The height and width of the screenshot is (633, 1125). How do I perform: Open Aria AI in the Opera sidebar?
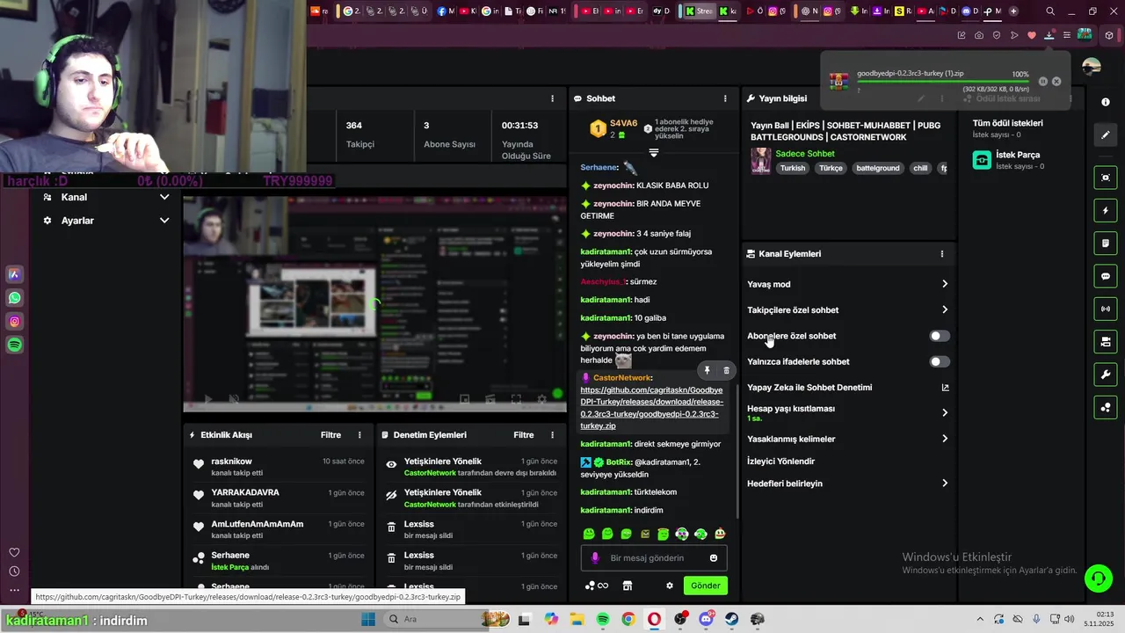point(15,274)
